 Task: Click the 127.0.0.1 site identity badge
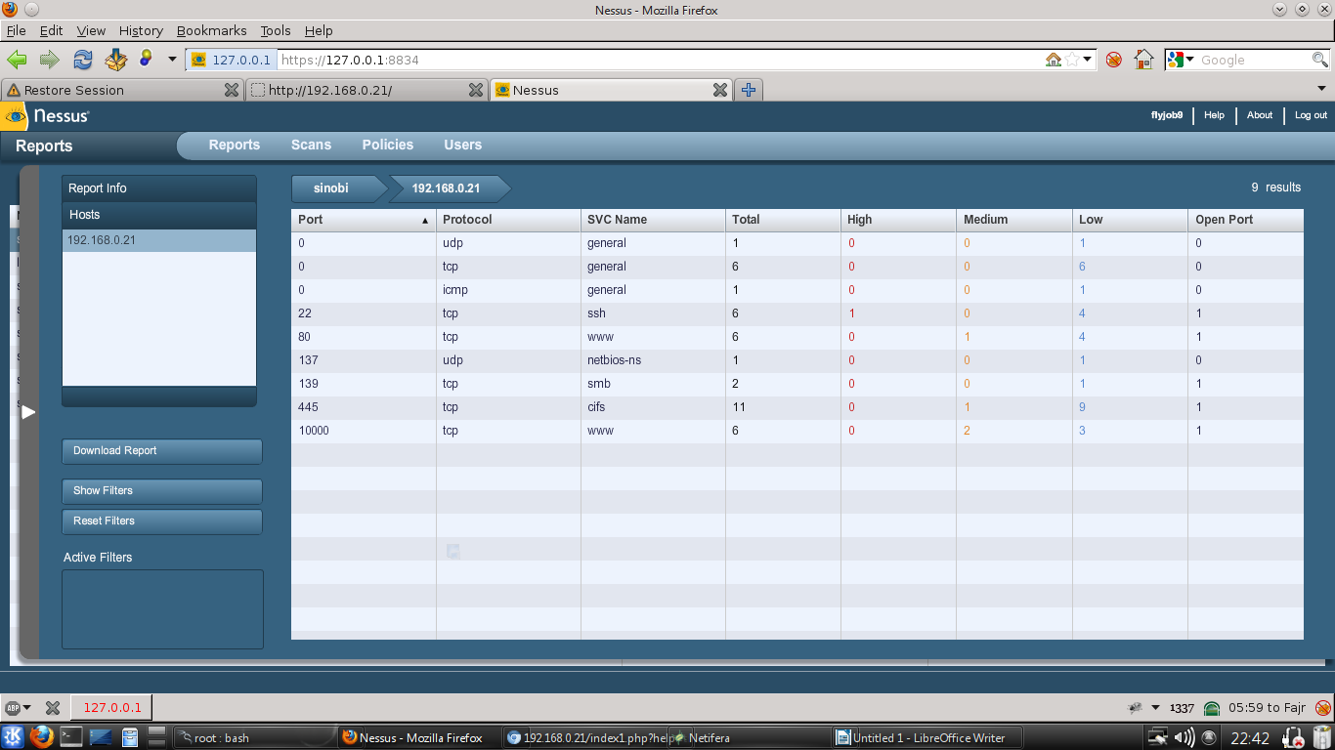pos(232,60)
